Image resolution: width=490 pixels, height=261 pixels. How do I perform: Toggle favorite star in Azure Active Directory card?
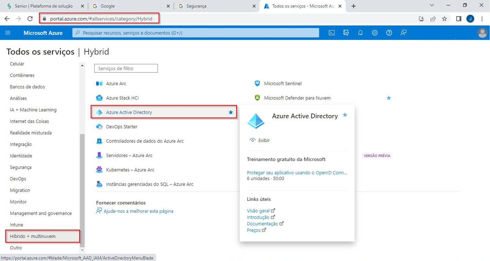(x=345, y=115)
